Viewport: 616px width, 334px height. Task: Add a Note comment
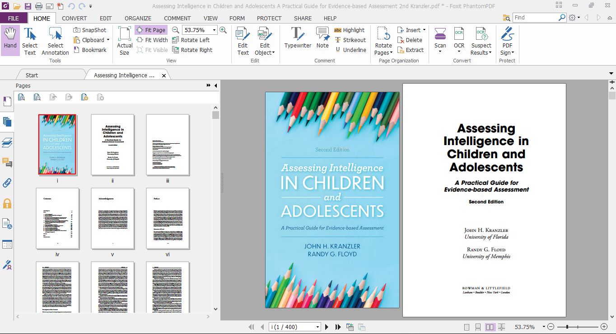(322, 38)
